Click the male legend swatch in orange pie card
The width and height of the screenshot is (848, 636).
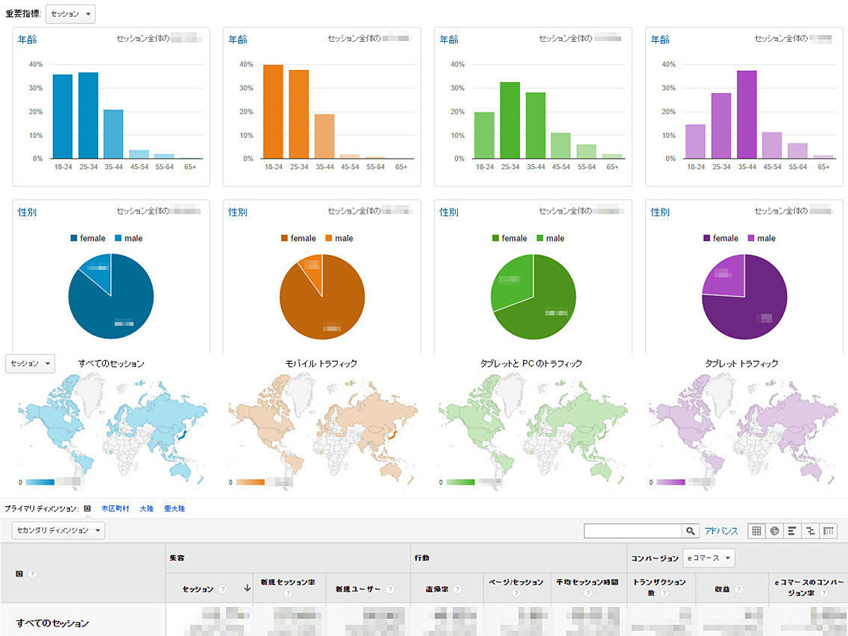[329, 238]
